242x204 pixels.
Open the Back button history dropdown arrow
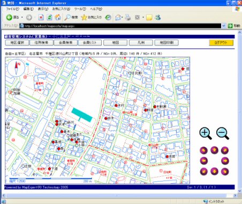tap(22, 17)
